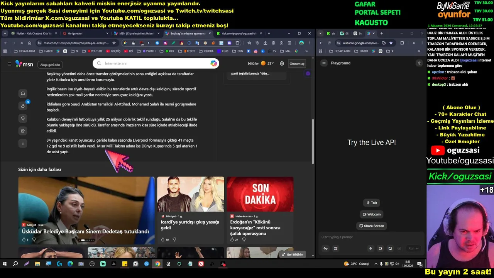Click the camera icon in prompt bar
The width and height of the screenshot is (494, 278).
[380, 248]
